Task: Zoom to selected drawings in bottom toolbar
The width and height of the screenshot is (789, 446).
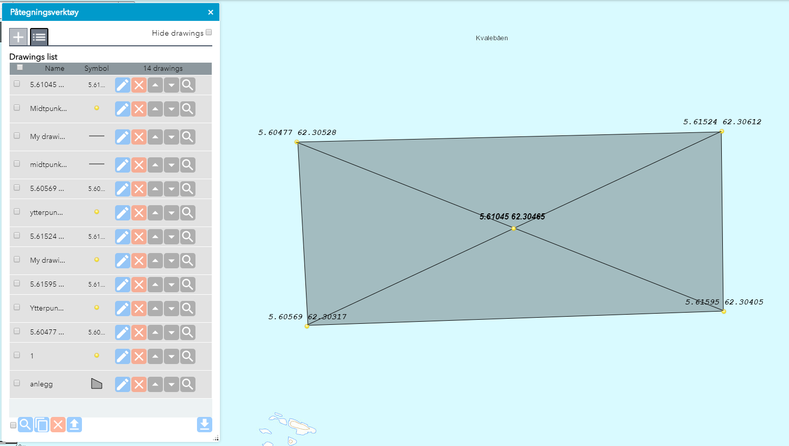Action: click(x=25, y=425)
